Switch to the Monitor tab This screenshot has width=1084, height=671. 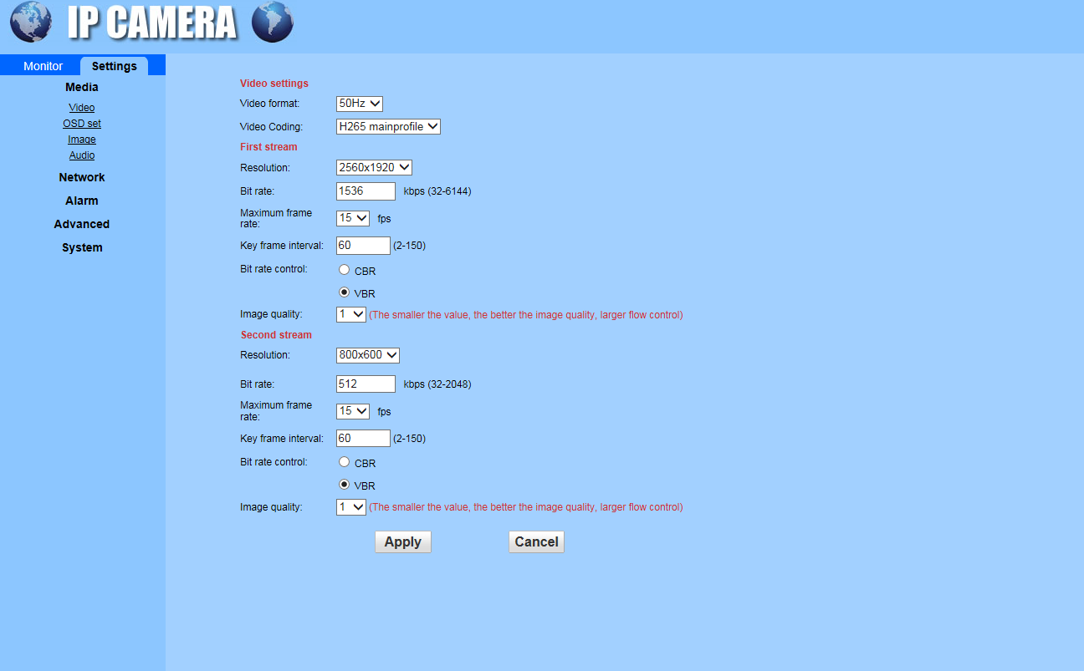pos(43,66)
